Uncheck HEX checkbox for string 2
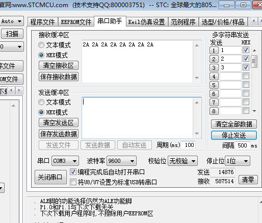Viewport: 262px width, 223px height. coord(246,59)
